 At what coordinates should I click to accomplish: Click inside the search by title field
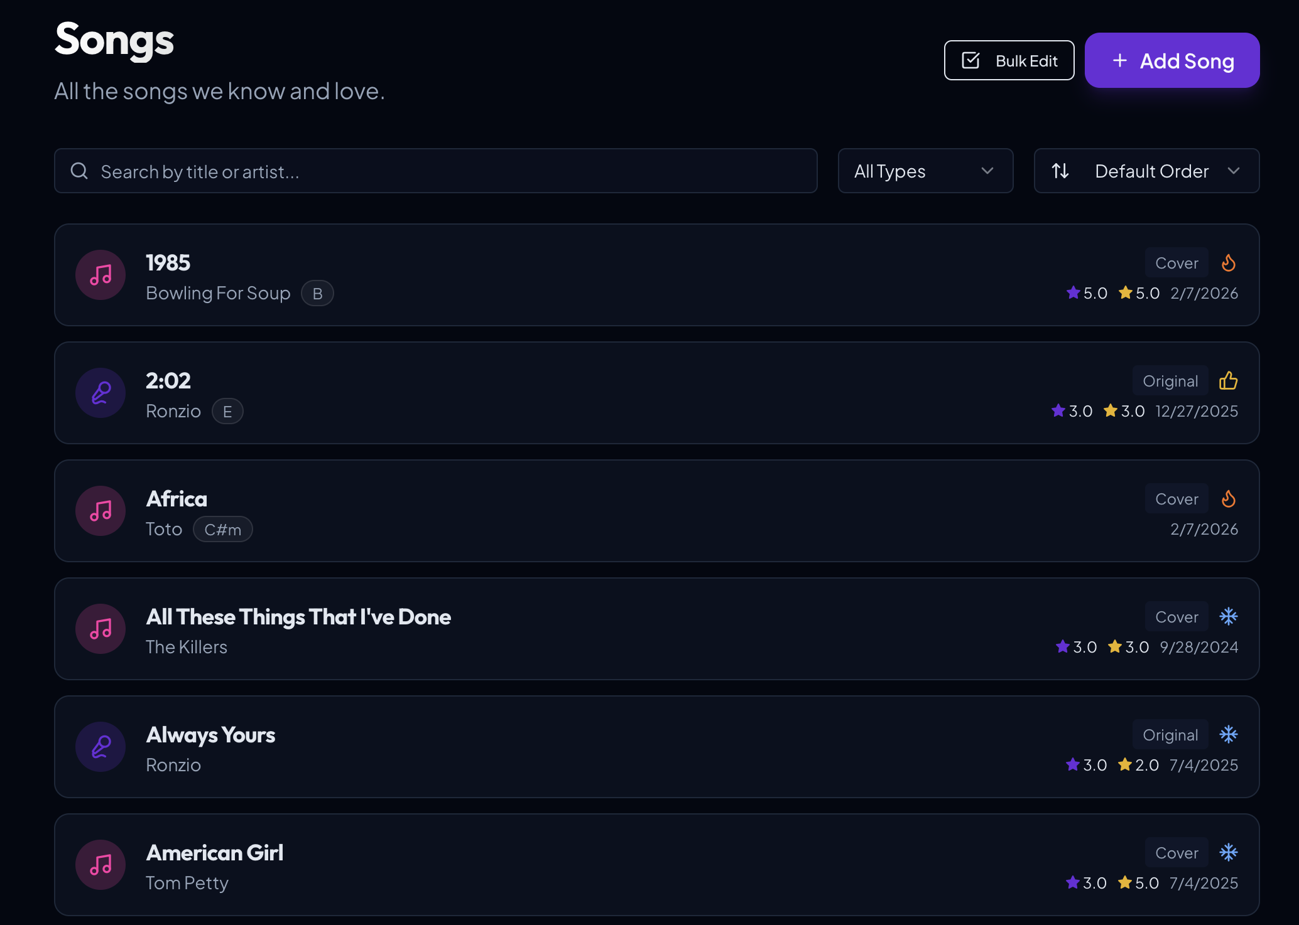pyautogui.click(x=377, y=171)
